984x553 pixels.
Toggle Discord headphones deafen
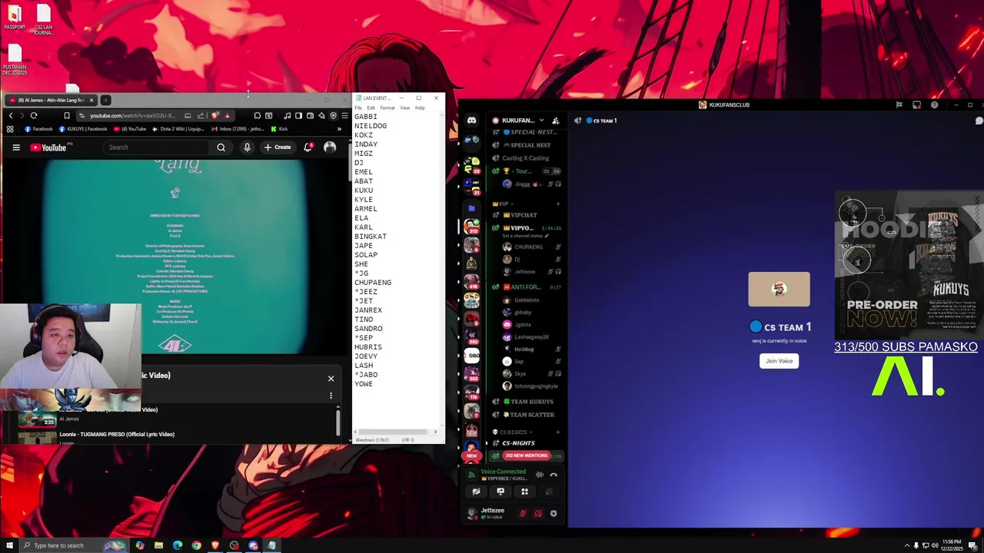pyautogui.click(x=538, y=513)
